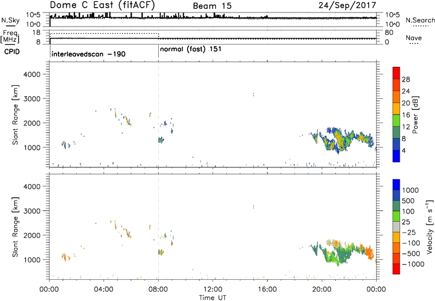This screenshot has height=301, width=435.
Task: Click the 'Power [dB]' colorbar title
Action: coord(415,115)
